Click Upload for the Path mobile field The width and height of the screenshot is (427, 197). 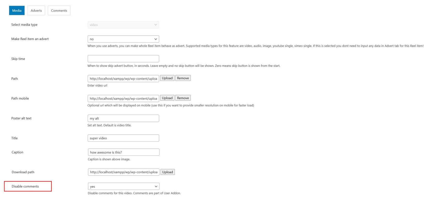[167, 98]
